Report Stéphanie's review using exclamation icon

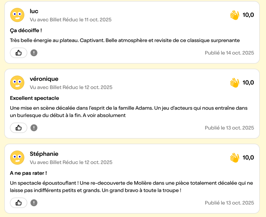[x=34, y=203]
